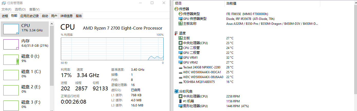Viewport: 357px width, 111px height.
Task: Select the GPU 传感器类型 icon
Action: pos(180,19)
